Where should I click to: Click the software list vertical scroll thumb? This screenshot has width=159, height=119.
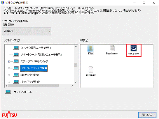click(x=76, y=65)
